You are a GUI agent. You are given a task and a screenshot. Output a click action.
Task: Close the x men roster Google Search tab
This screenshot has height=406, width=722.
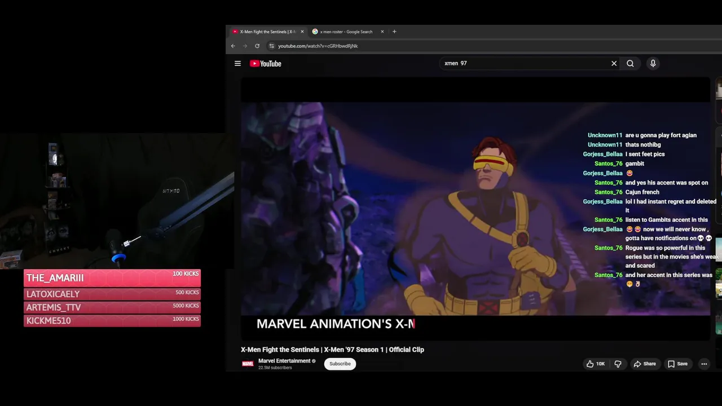382,32
